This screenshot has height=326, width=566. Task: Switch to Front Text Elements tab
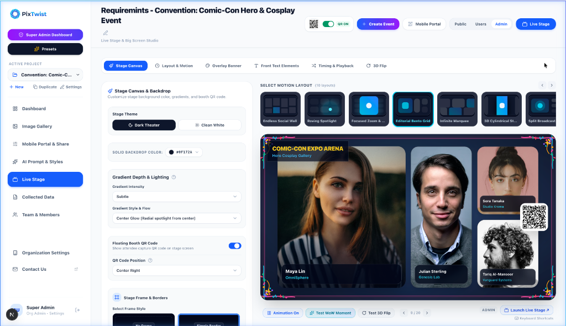tap(276, 66)
